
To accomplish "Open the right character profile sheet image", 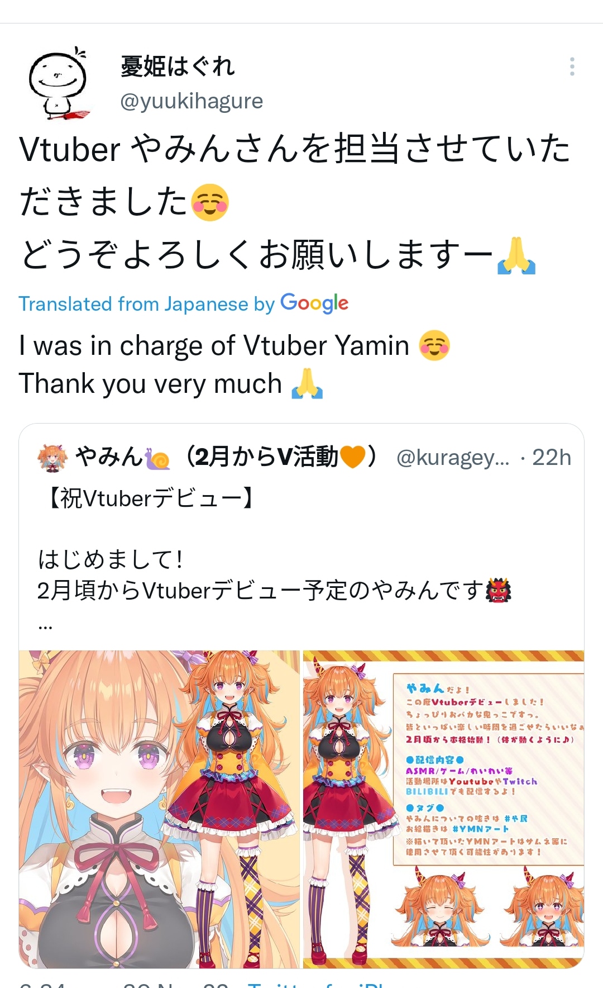I will [443, 809].
